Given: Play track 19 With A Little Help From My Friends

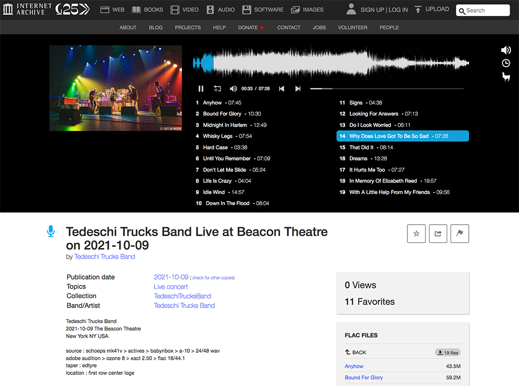Looking at the screenshot, I should pyautogui.click(x=394, y=192).
